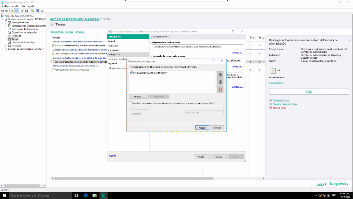
Task: Click the Configurar tarea link
Action: point(281,100)
